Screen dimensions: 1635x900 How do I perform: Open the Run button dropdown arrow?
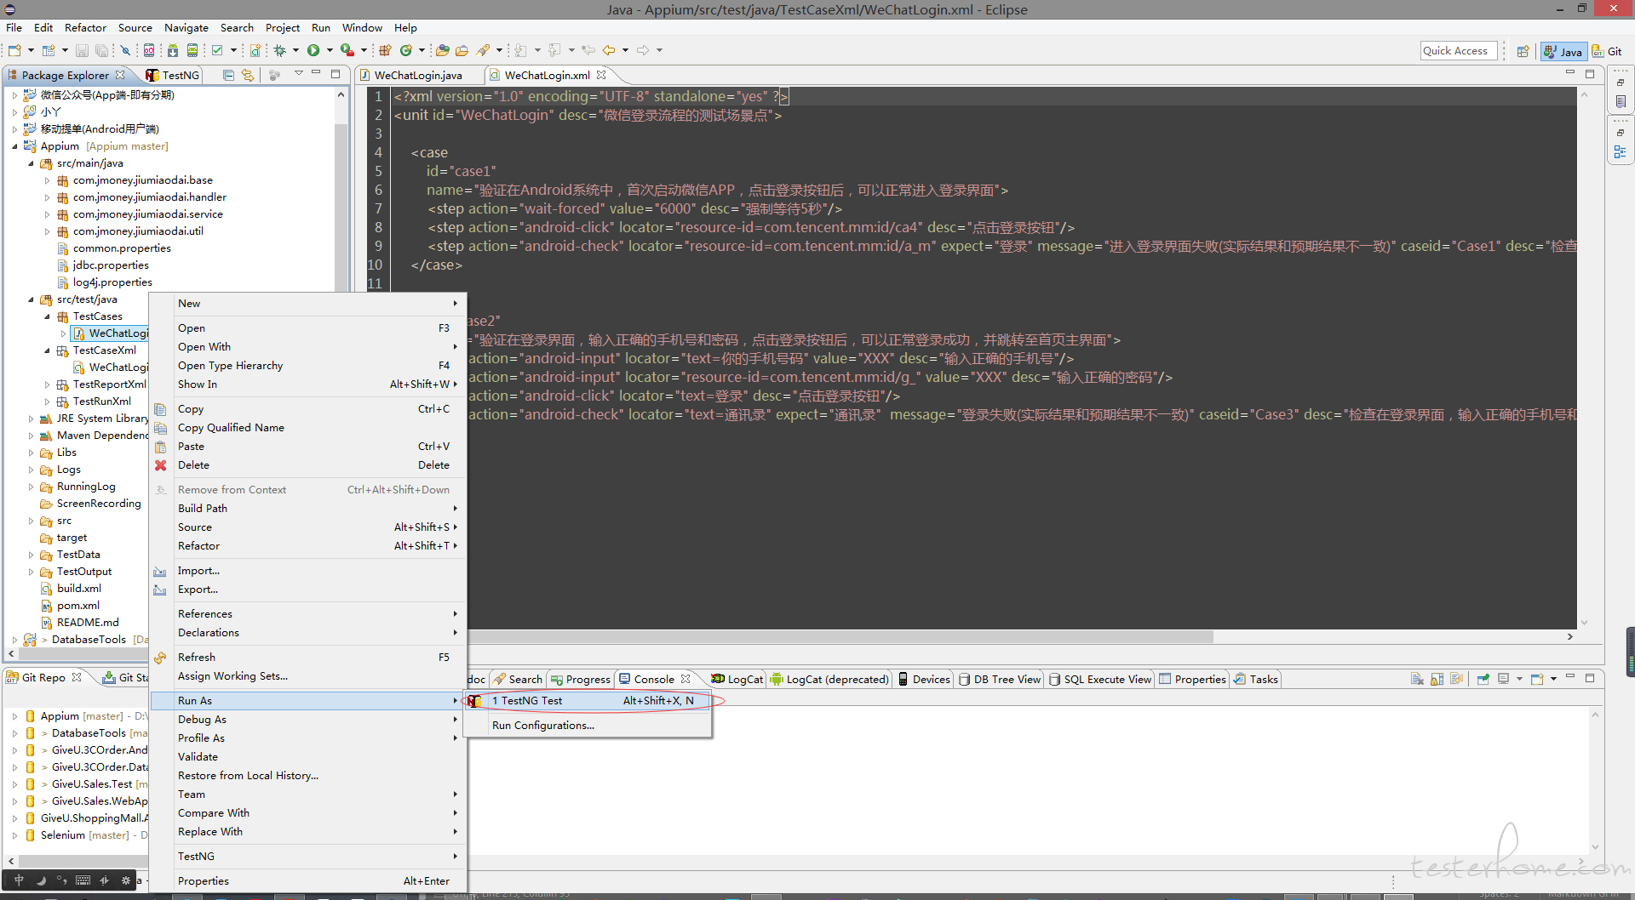pos(330,50)
